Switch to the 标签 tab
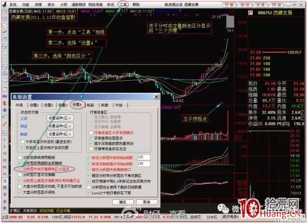The image size is (307, 223). click(x=90, y=105)
